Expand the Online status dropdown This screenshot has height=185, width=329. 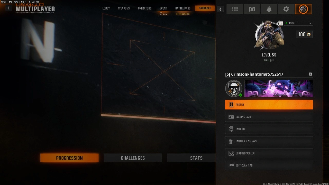coord(298,23)
